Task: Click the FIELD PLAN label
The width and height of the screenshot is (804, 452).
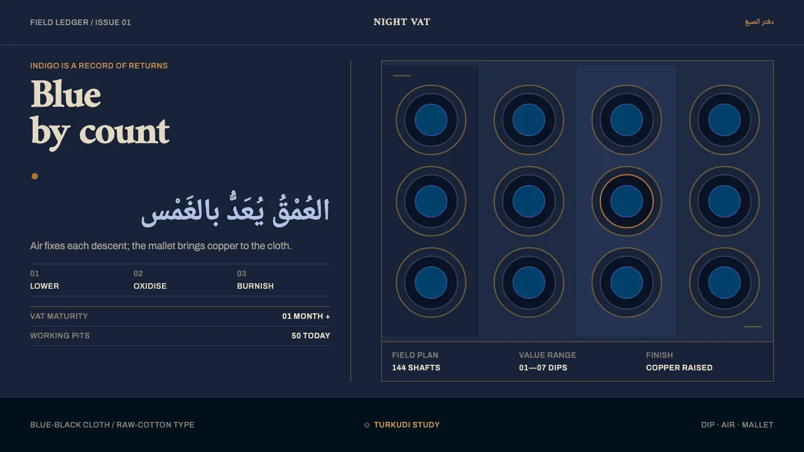Action: pyautogui.click(x=415, y=355)
